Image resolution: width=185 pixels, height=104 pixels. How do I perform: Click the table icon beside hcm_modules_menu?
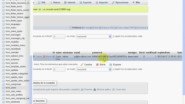click(x=3, y=46)
